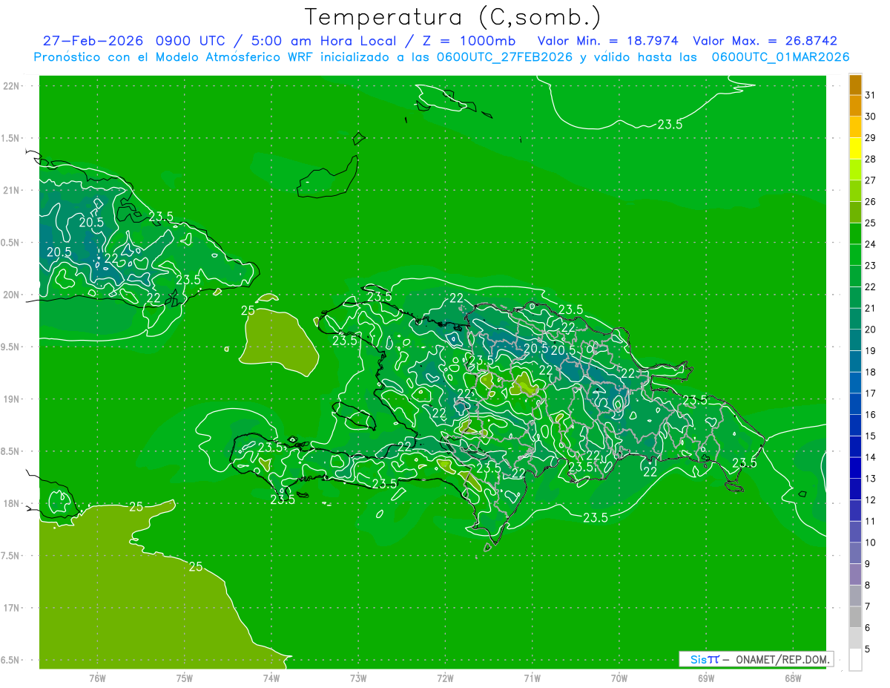Viewport: 890px width, 688px height.
Task: Click the colorbar swatch between 11 and 12
Action: tap(855, 511)
